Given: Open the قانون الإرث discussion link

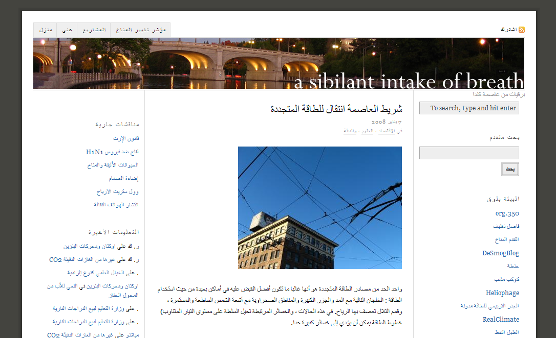Looking at the screenshot, I should 126,138.
